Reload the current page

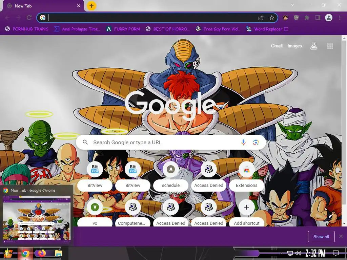pyautogui.click(x=29, y=18)
